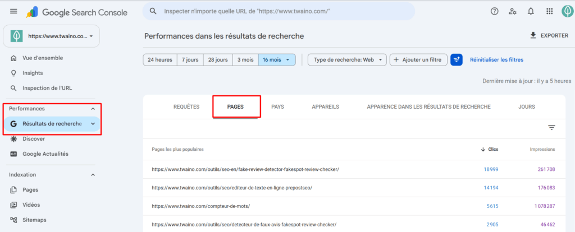
Task: Switch to the JOURS tab
Action: (x=527, y=107)
